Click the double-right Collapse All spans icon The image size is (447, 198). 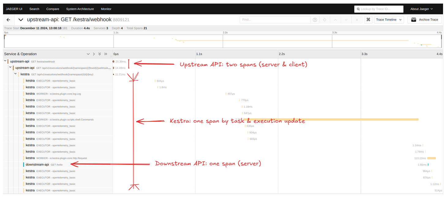[x=106, y=54]
